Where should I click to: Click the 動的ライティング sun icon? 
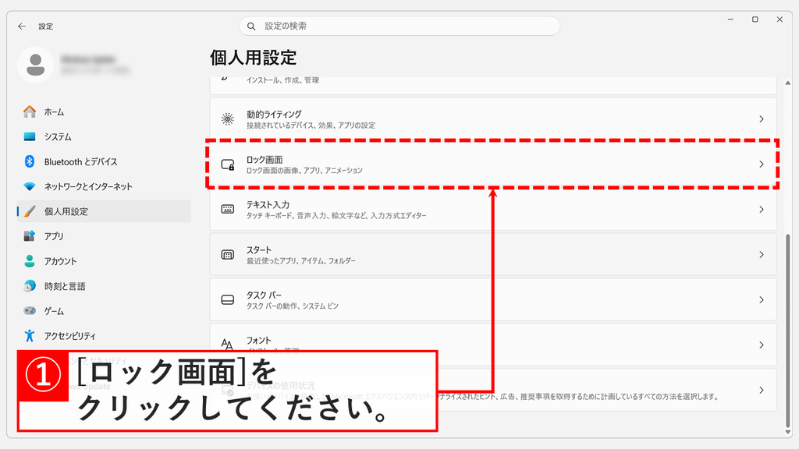[228, 119]
